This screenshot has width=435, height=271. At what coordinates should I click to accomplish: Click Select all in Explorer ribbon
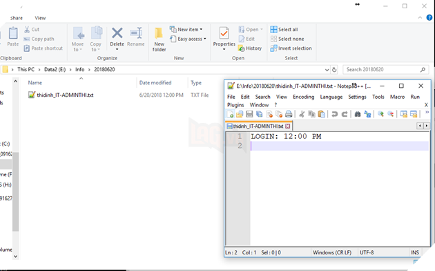click(x=284, y=30)
